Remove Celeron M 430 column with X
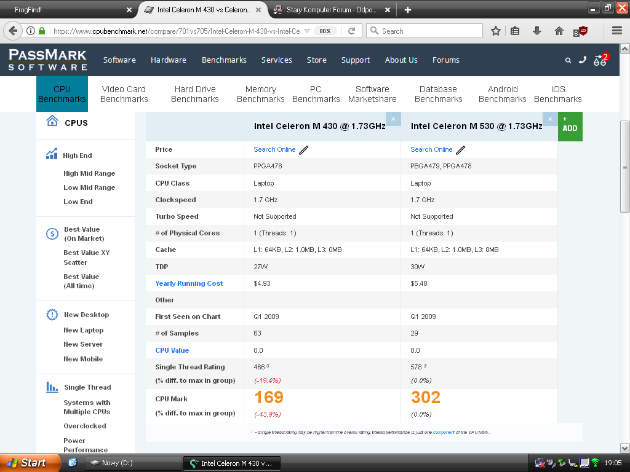 click(393, 119)
